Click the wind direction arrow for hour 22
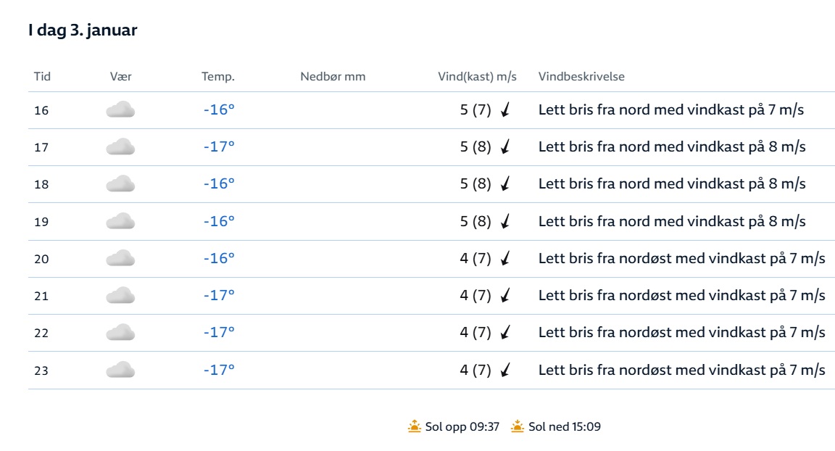The height and width of the screenshot is (451, 835). [x=505, y=333]
